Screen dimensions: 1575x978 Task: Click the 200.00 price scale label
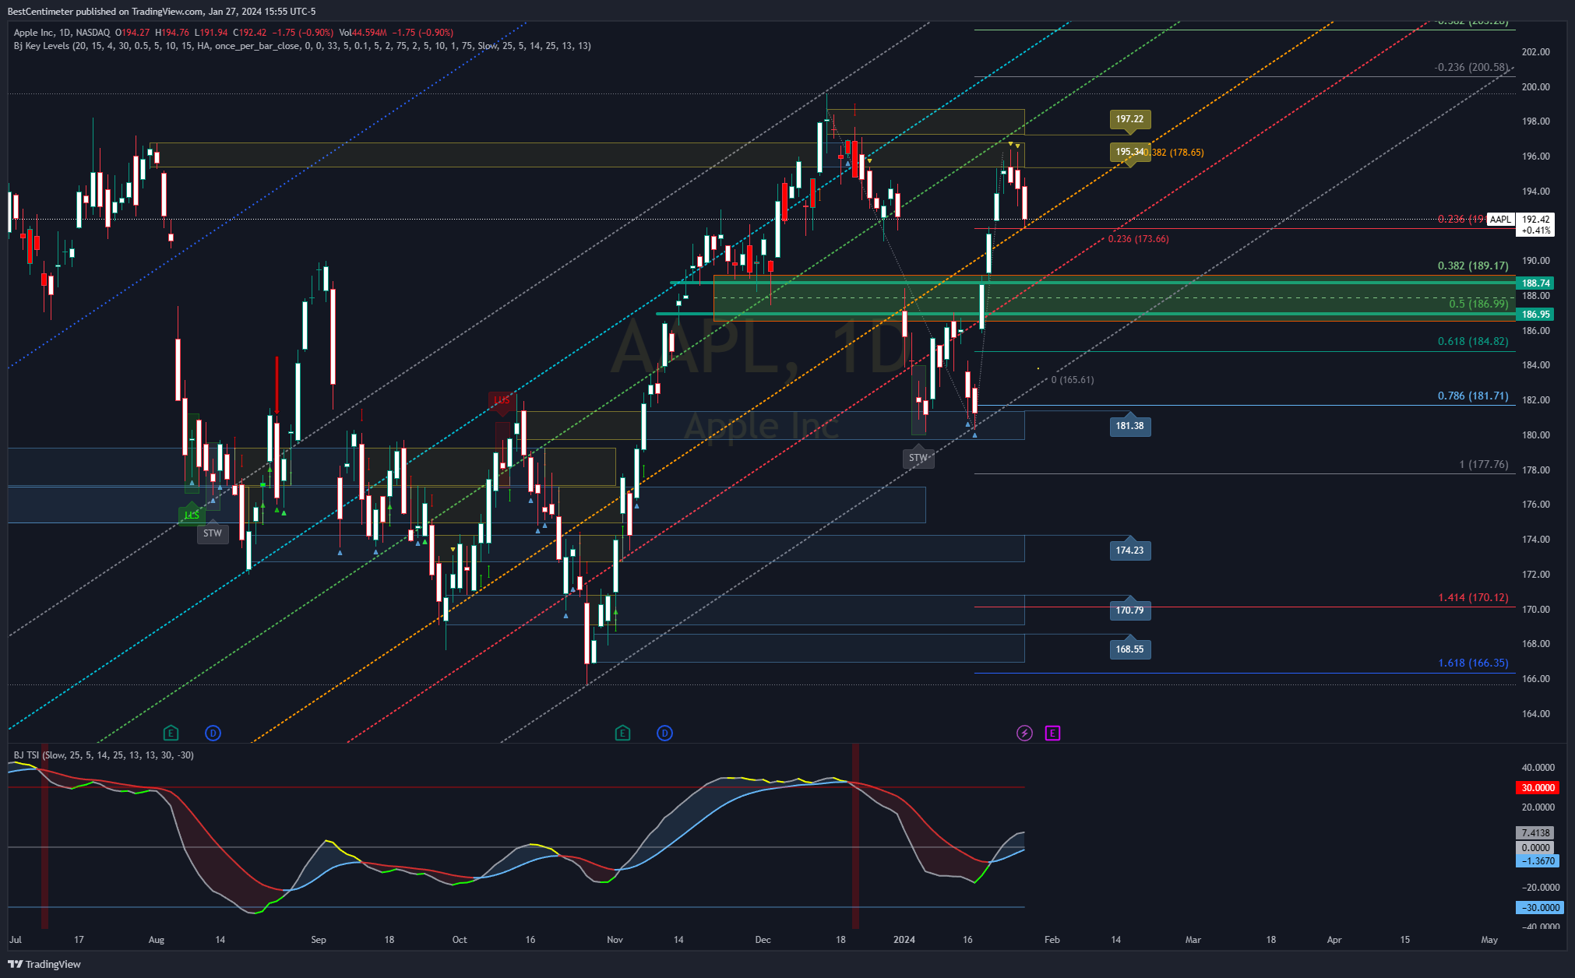(1535, 86)
